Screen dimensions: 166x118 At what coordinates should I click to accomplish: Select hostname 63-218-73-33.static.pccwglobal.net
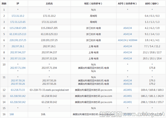(49, 90)
